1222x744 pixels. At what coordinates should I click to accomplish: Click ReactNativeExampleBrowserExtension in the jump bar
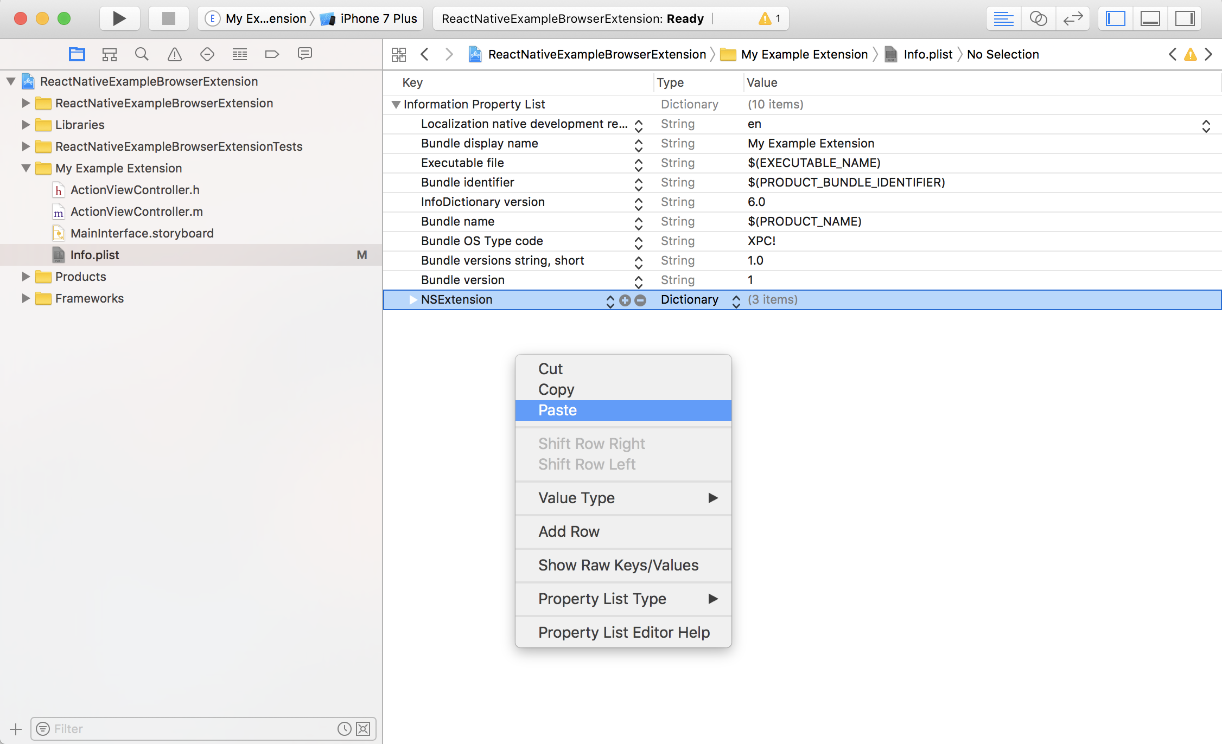(x=588, y=54)
